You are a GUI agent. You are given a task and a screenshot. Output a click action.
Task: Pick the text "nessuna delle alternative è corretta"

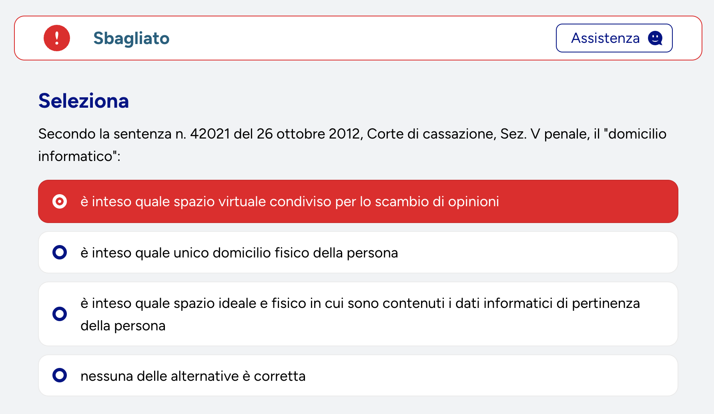click(x=193, y=376)
